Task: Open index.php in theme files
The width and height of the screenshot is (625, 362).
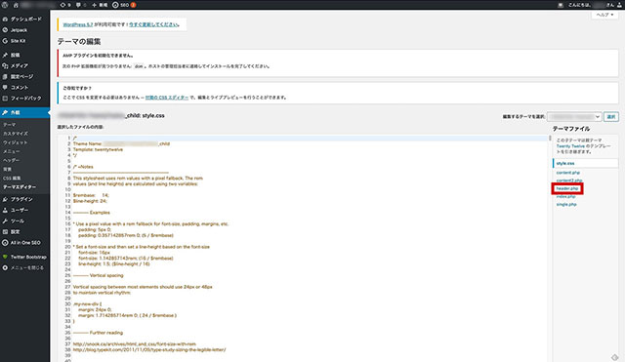Action: coord(565,196)
